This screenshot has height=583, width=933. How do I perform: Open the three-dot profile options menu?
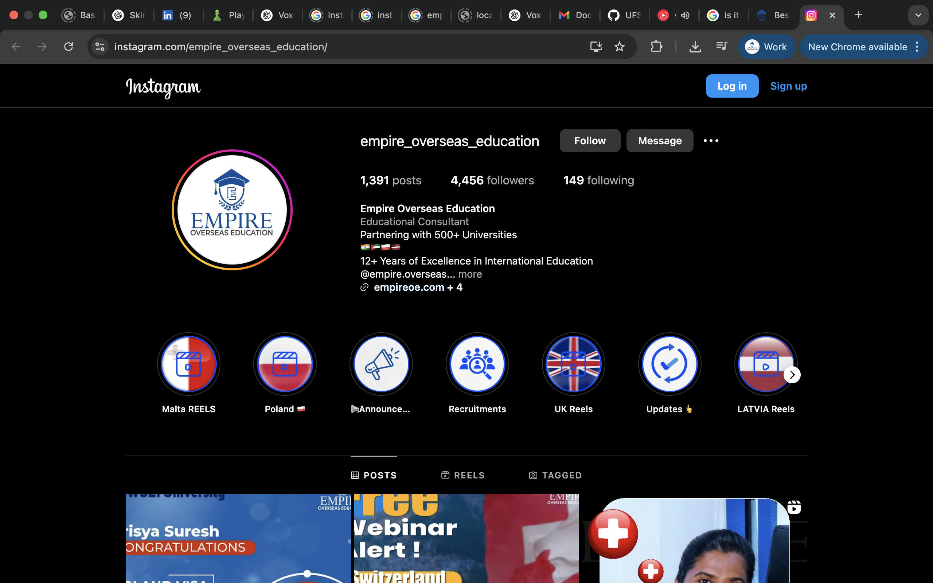tap(711, 141)
